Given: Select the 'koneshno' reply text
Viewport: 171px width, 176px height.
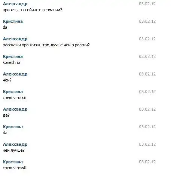Looking at the screenshot, I should [11, 62].
